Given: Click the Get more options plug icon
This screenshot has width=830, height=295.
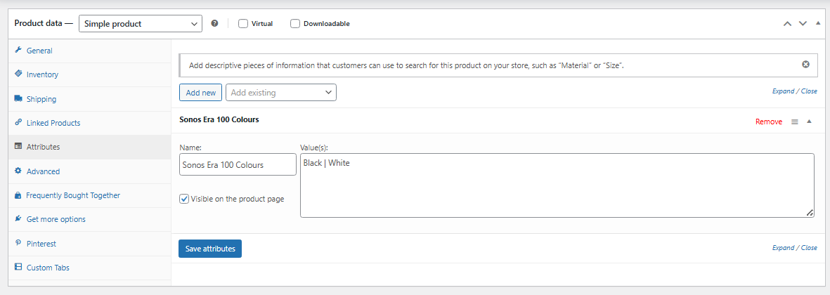Looking at the screenshot, I should pos(18,219).
